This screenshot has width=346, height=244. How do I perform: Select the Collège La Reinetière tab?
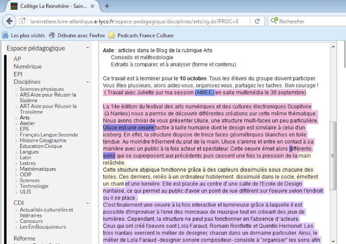coord(52,6)
